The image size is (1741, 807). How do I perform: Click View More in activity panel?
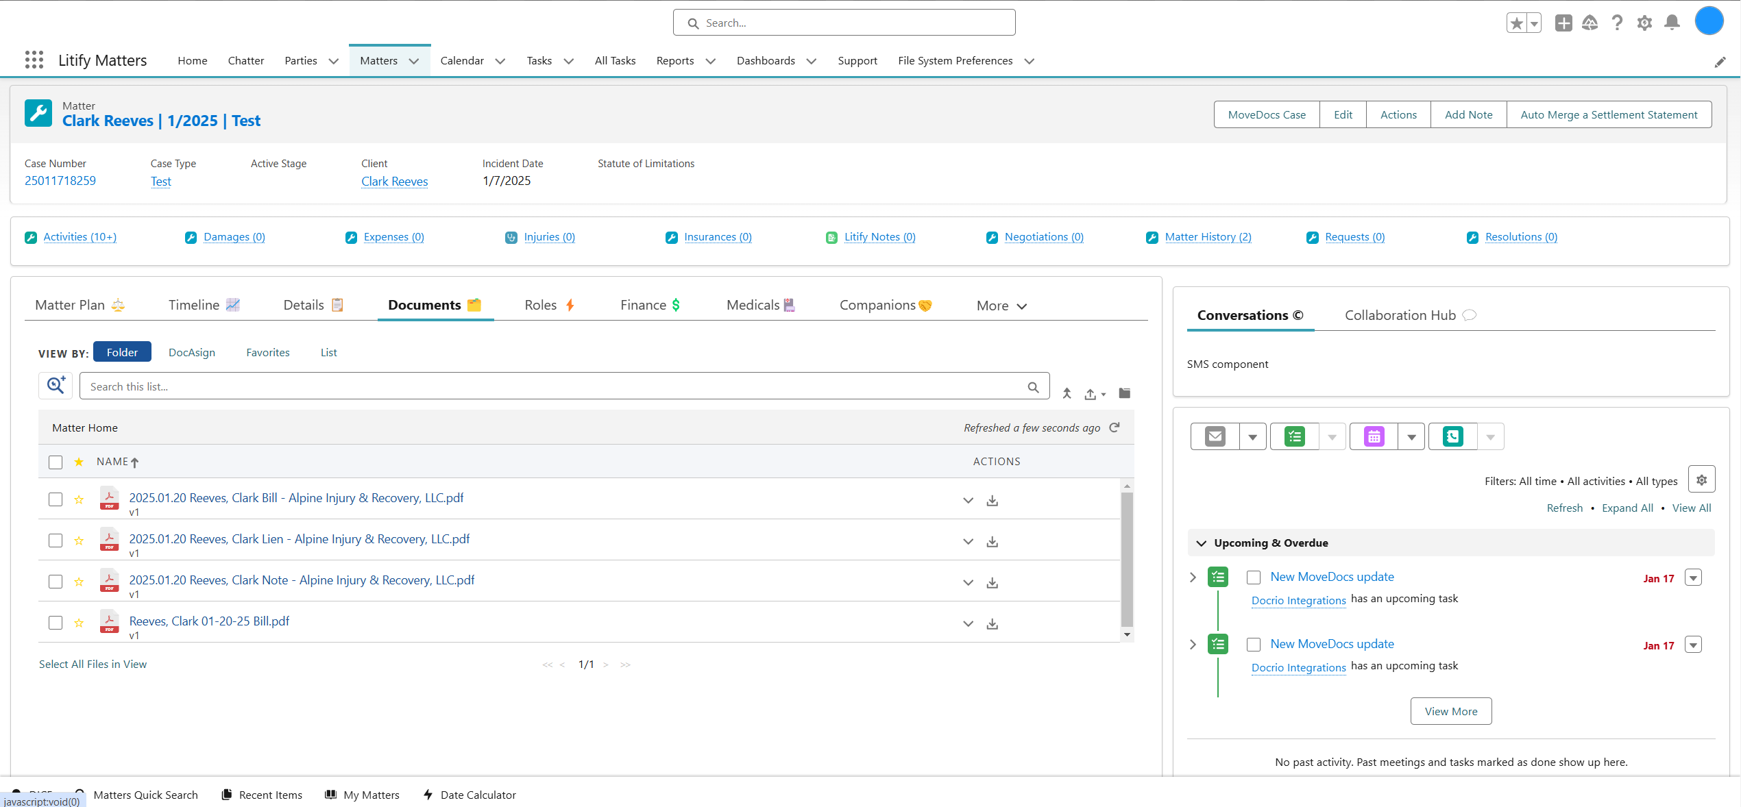pyautogui.click(x=1450, y=711)
